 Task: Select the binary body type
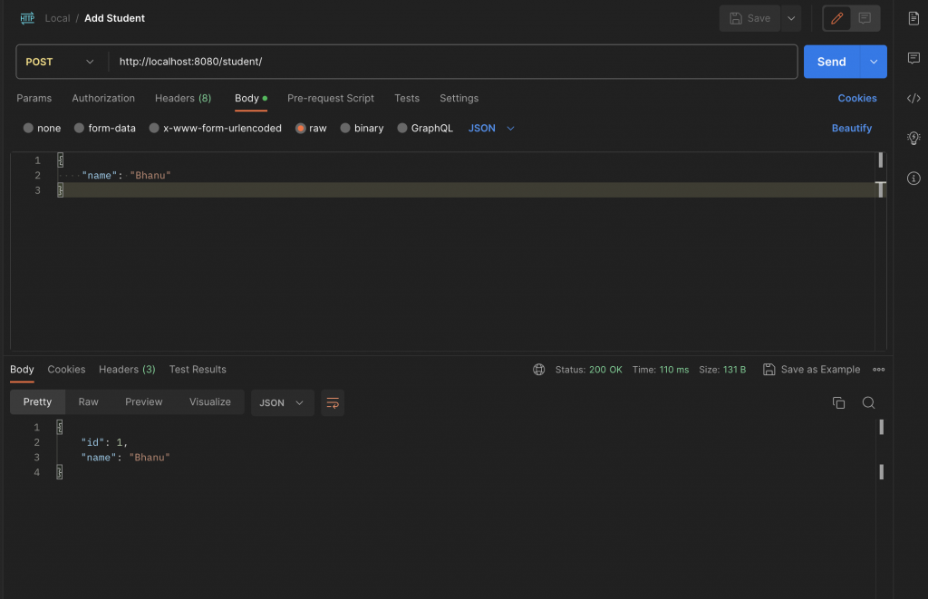click(345, 128)
